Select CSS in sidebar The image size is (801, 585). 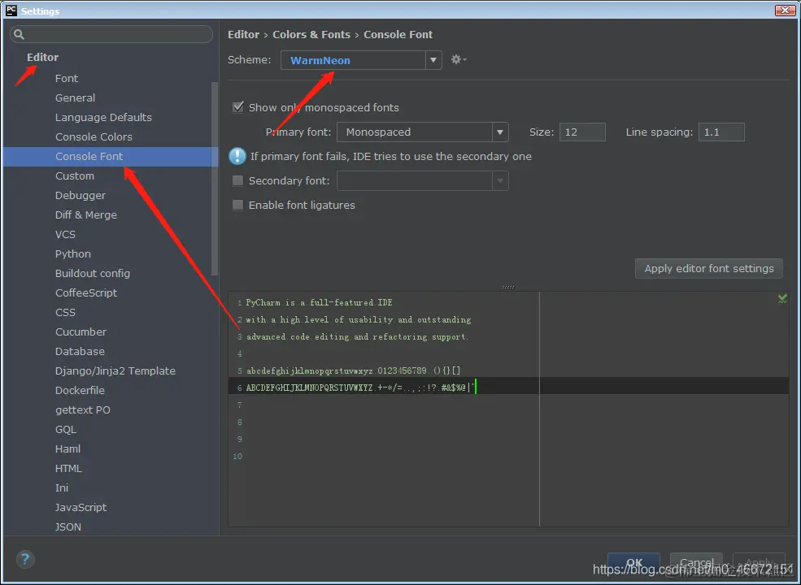click(x=65, y=312)
